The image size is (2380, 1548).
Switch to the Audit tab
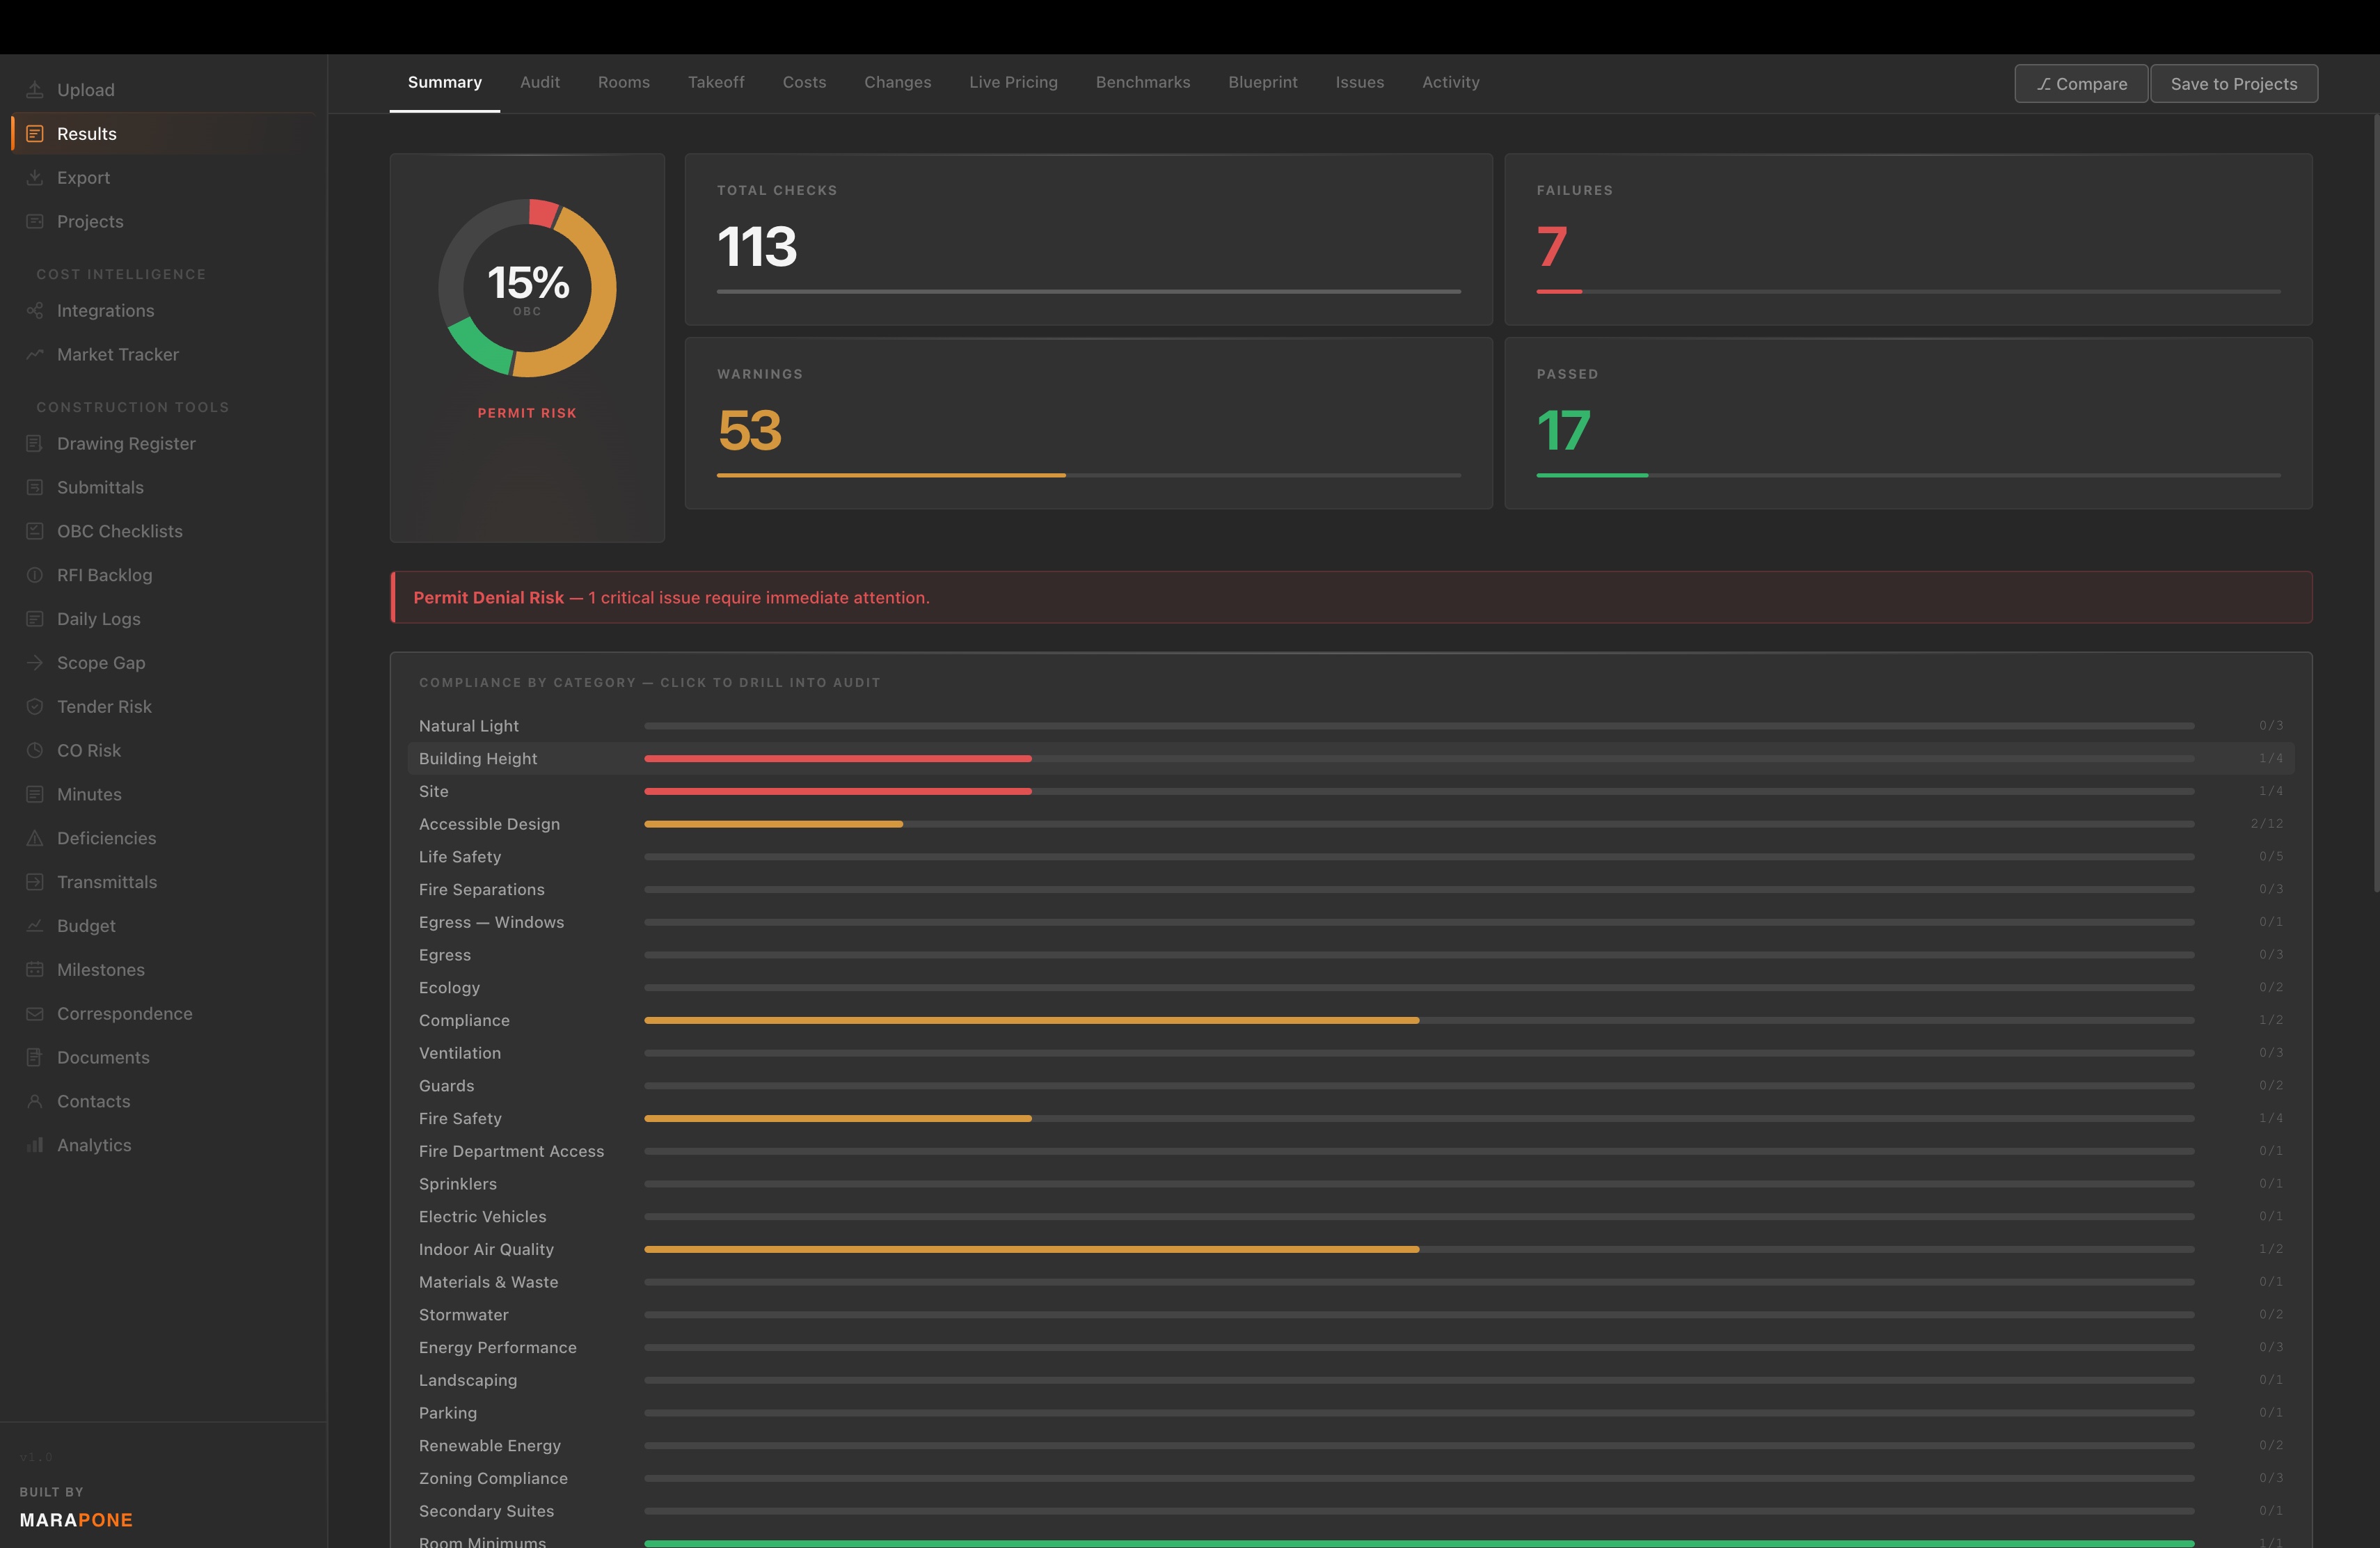(x=540, y=82)
